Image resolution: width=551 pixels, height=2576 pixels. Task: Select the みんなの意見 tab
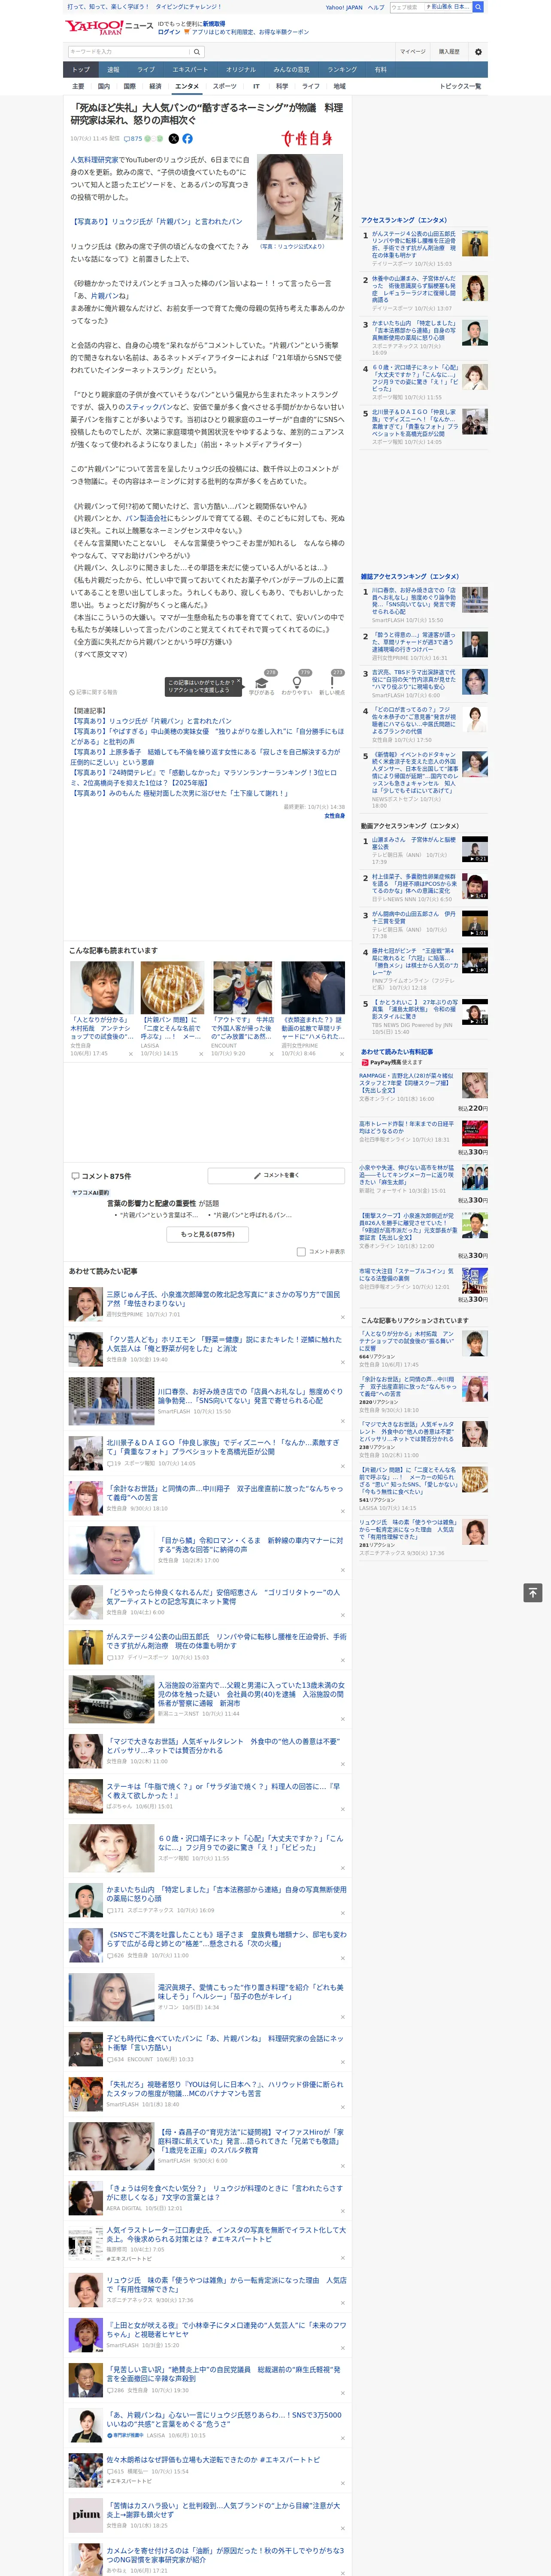click(292, 70)
